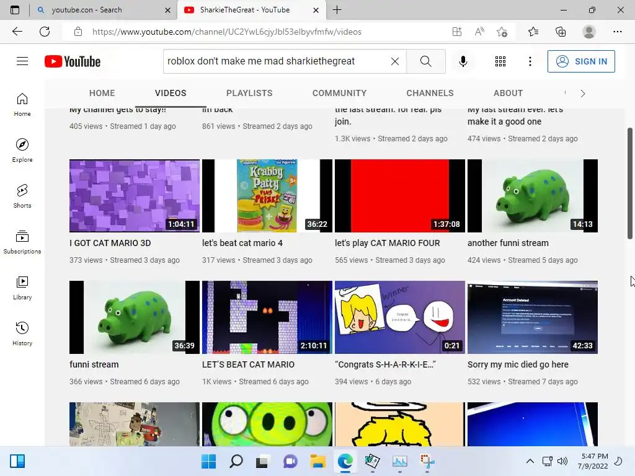Open '“Congrats S-H-A-R-K-I-E...”' video title
This screenshot has height=476, width=635.
click(x=386, y=364)
